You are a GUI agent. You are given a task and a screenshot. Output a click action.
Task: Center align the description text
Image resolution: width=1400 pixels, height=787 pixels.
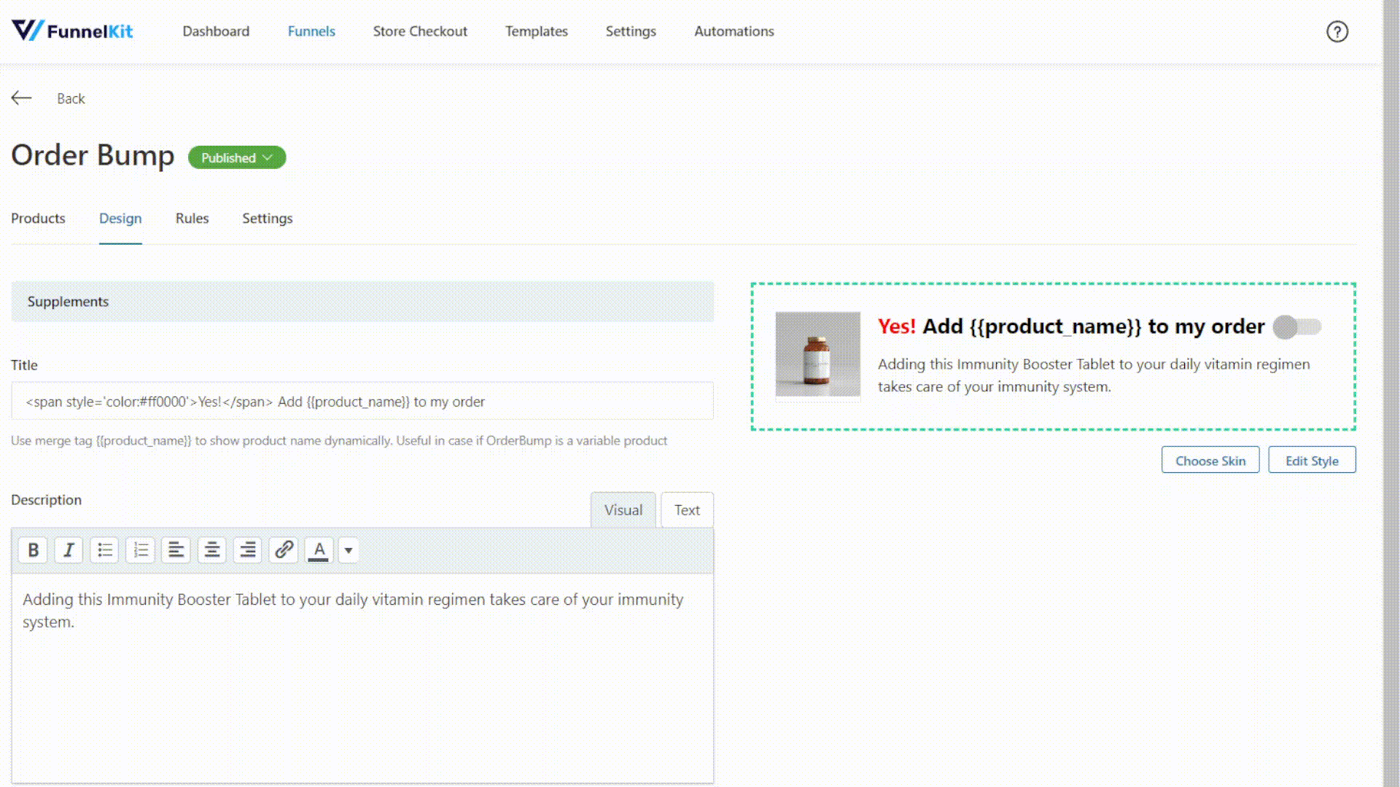(x=212, y=550)
